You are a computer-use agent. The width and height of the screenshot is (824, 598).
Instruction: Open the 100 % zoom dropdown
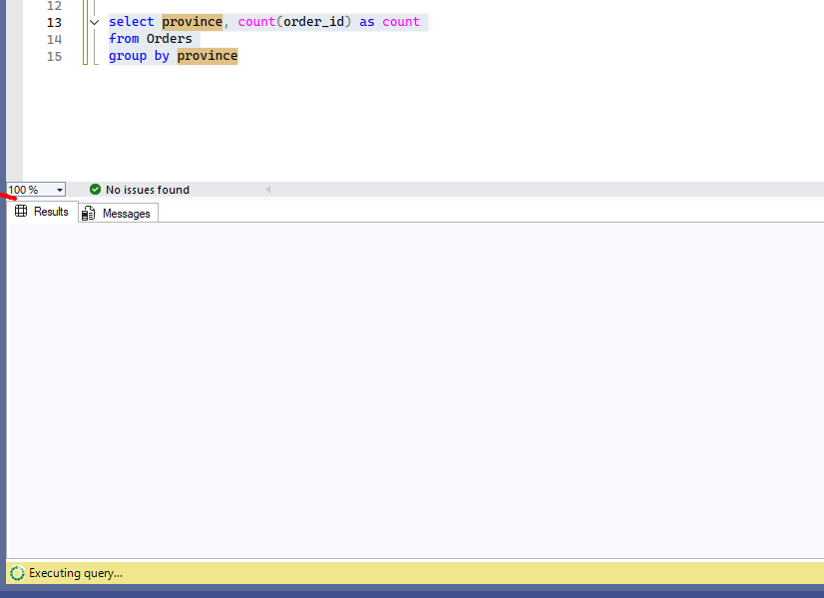click(x=60, y=190)
